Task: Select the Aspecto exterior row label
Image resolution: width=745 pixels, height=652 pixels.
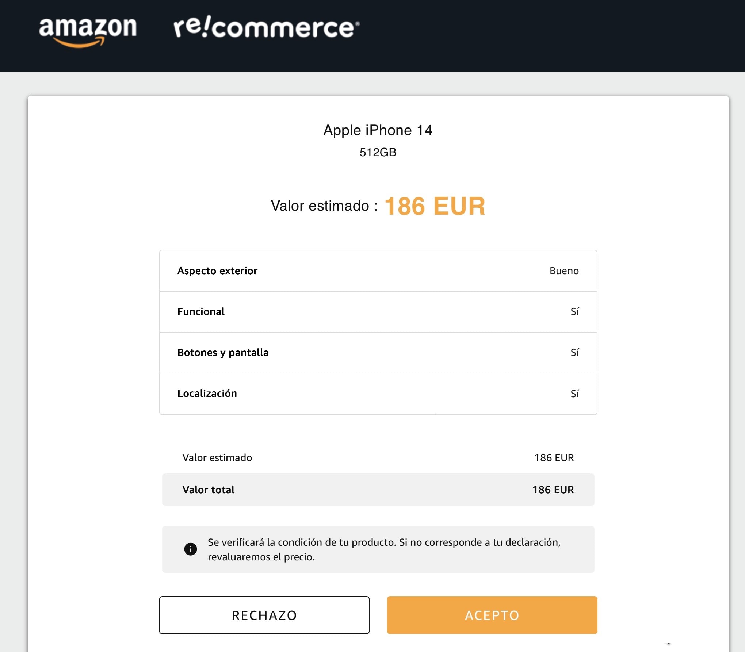Action: 217,271
